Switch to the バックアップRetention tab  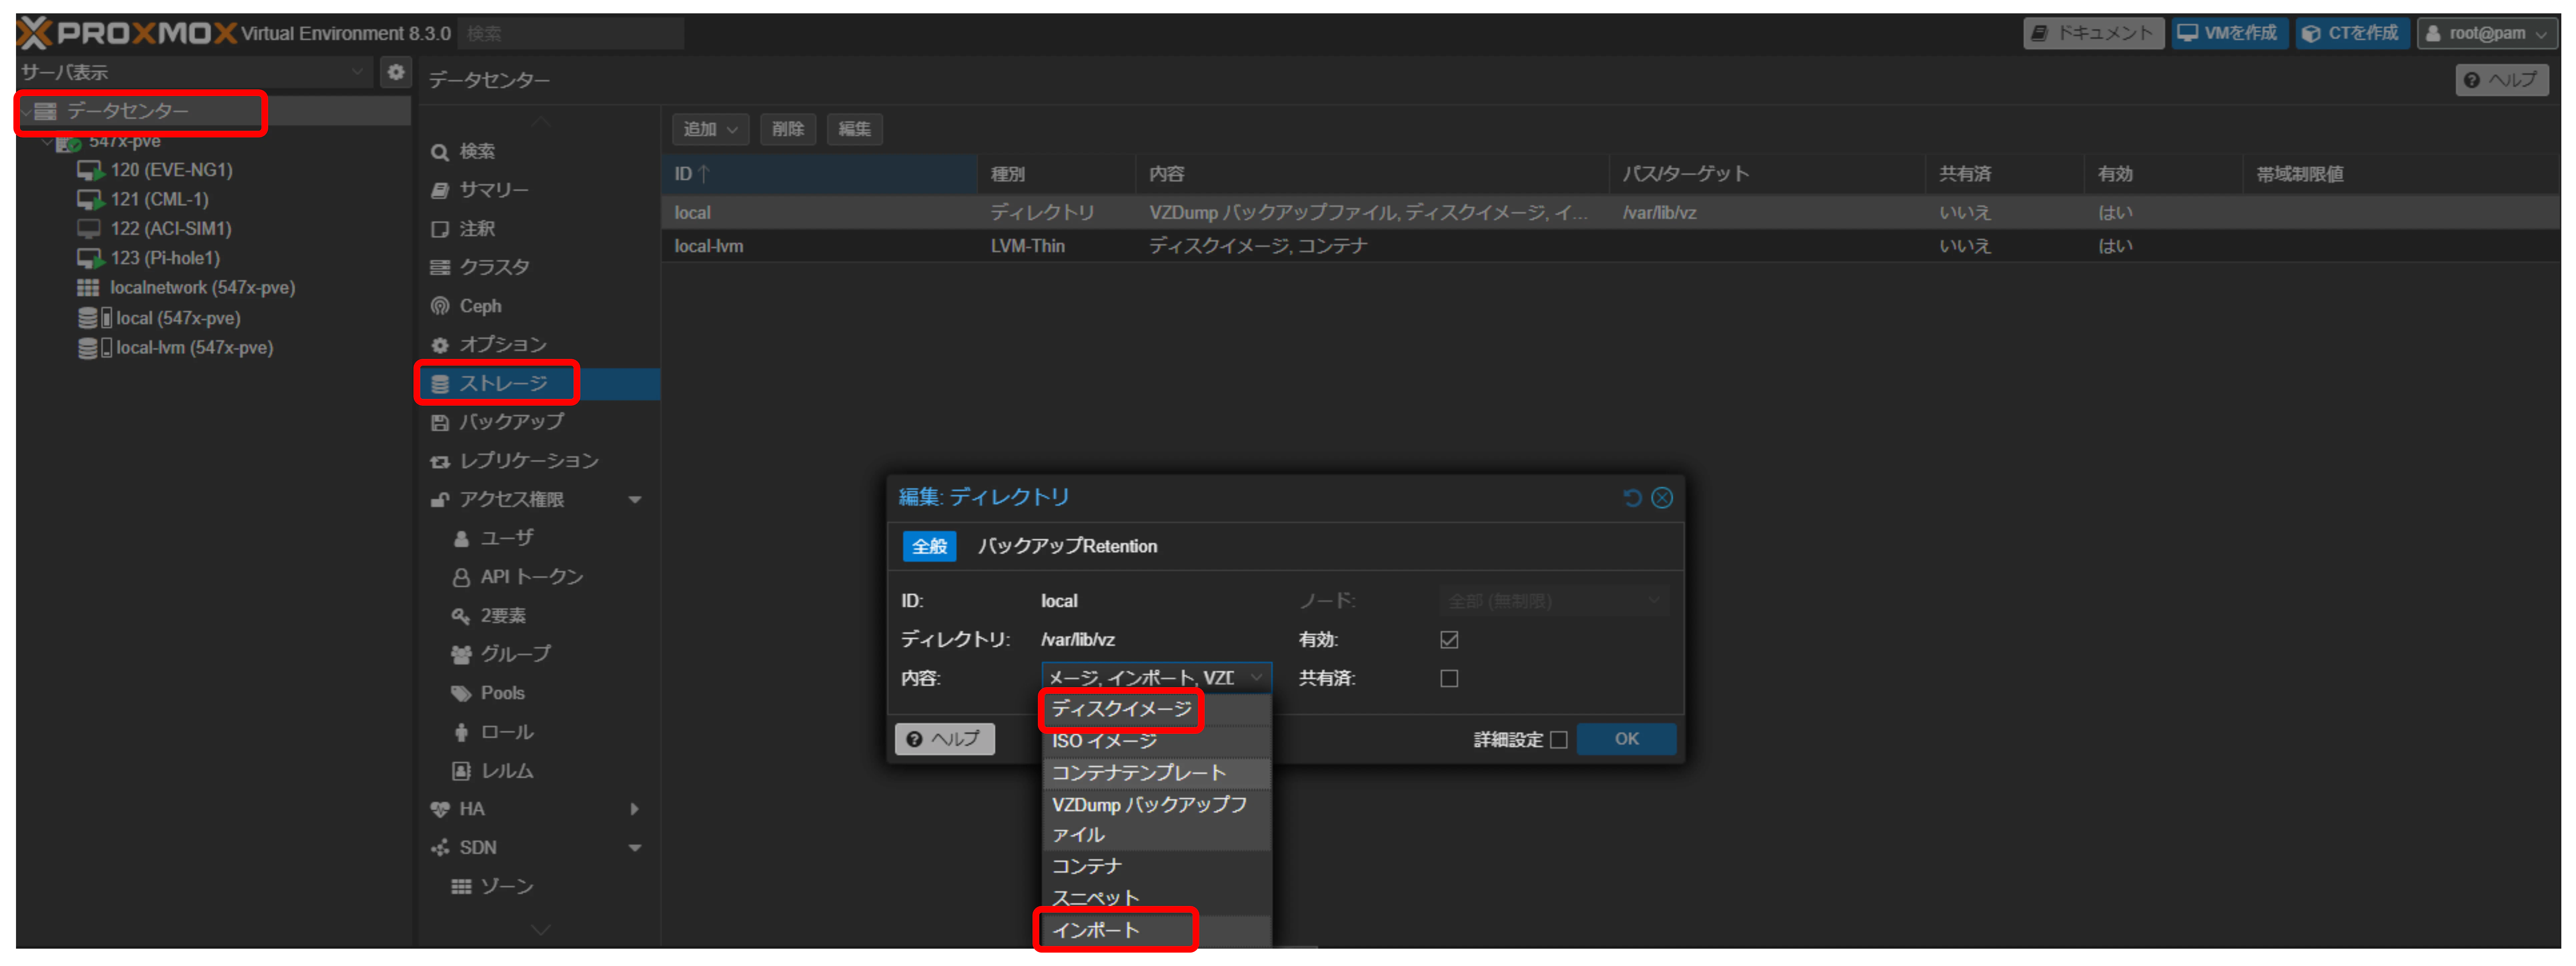pyautogui.click(x=1067, y=546)
